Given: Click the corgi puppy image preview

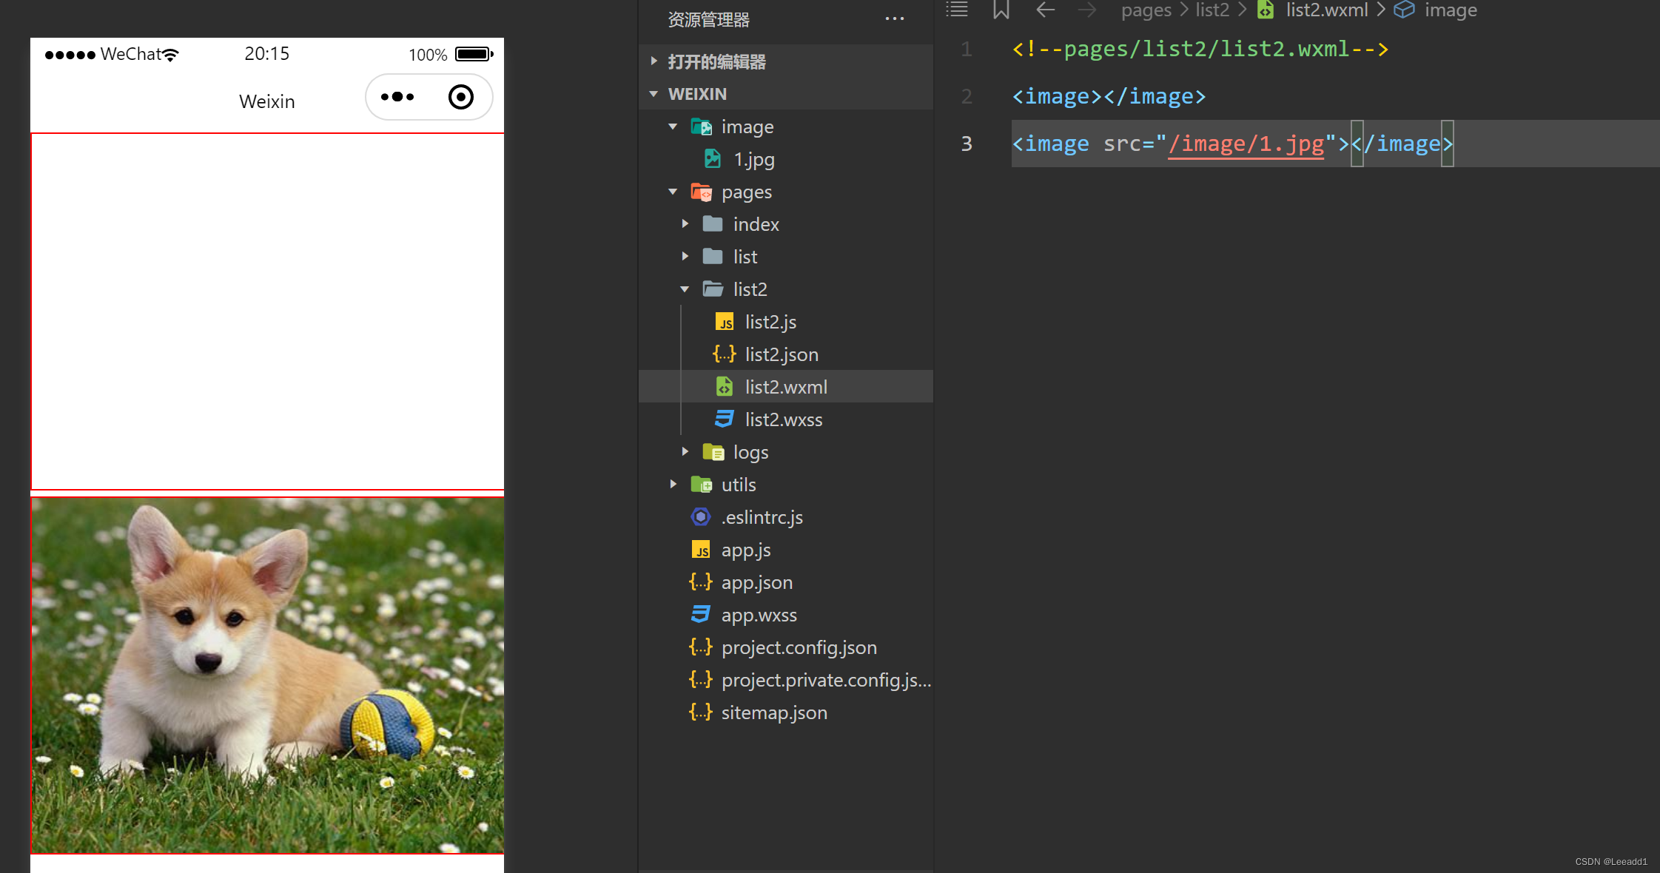Looking at the screenshot, I should [x=267, y=675].
